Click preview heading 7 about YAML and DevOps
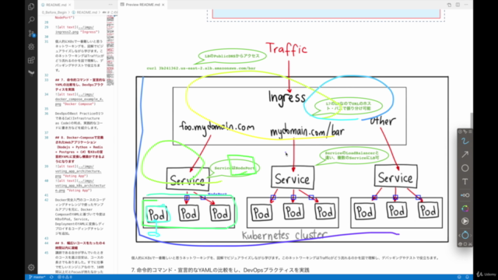 pyautogui.click(x=220, y=270)
